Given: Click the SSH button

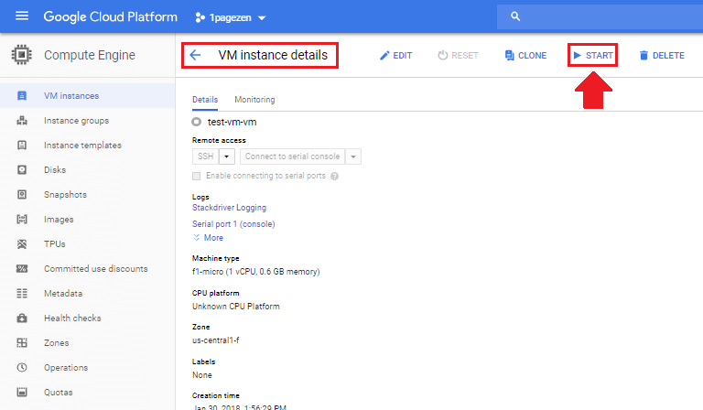Looking at the screenshot, I should pyautogui.click(x=206, y=156).
